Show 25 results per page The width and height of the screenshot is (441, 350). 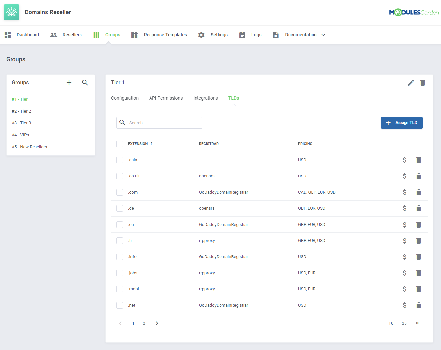click(x=404, y=323)
